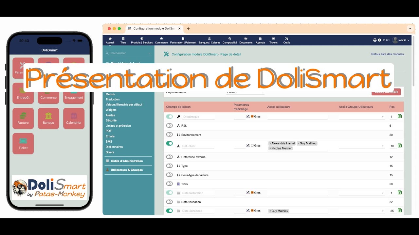
Task: Toggle the ID technique field switch
Action: coord(169,117)
